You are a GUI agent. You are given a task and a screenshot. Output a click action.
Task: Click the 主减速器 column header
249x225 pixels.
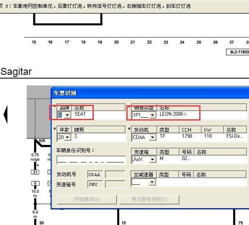coord(144,174)
